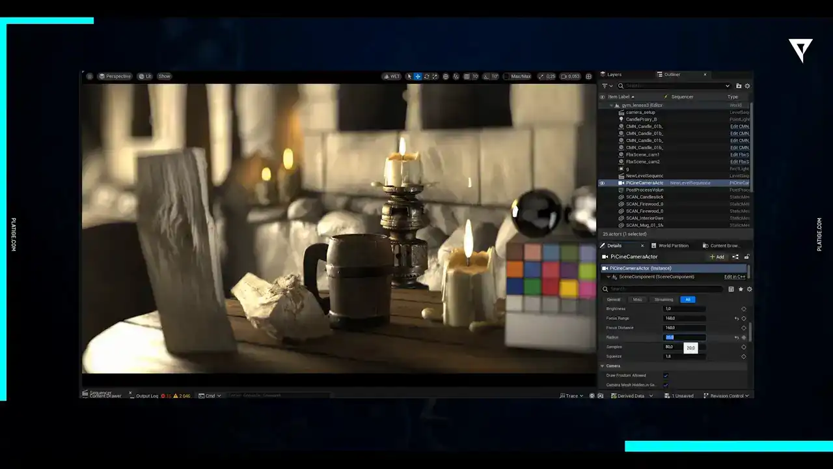Click the lock icon in Details panel
This screenshot has height=469, width=833.
coord(746,257)
